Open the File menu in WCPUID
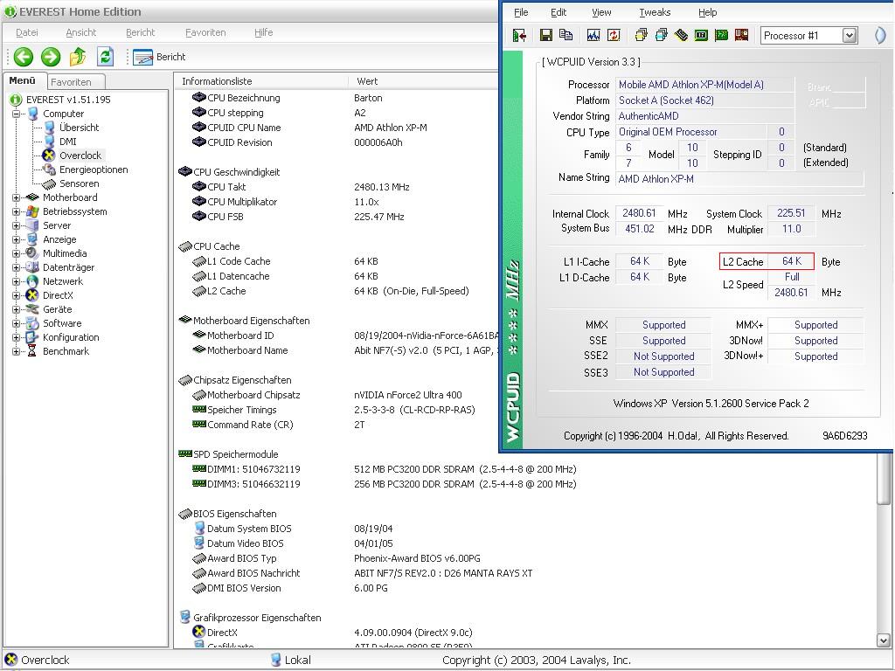This screenshot has width=895, height=671. 521,12
